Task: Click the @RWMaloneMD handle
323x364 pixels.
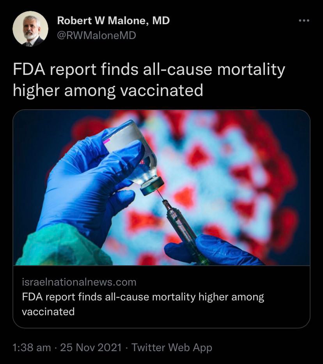Action: (x=96, y=35)
